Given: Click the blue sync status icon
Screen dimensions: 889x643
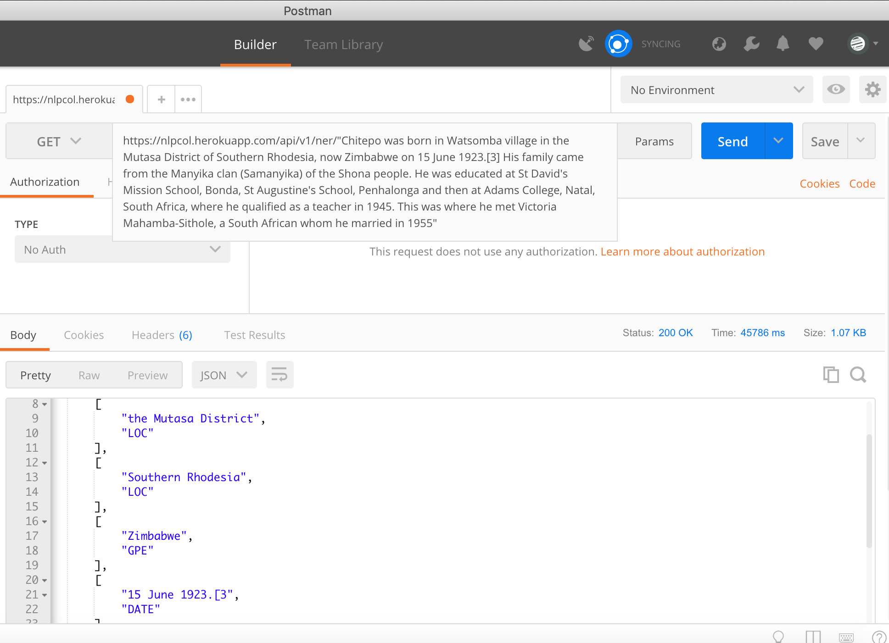Looking at the screenshot, I should [618, 44].
